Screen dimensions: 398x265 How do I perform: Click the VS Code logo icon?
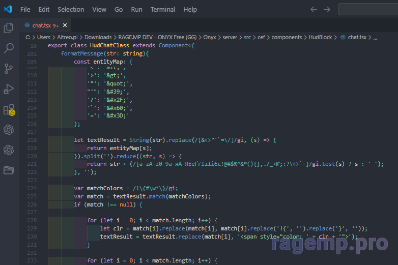tap(8, 9)
